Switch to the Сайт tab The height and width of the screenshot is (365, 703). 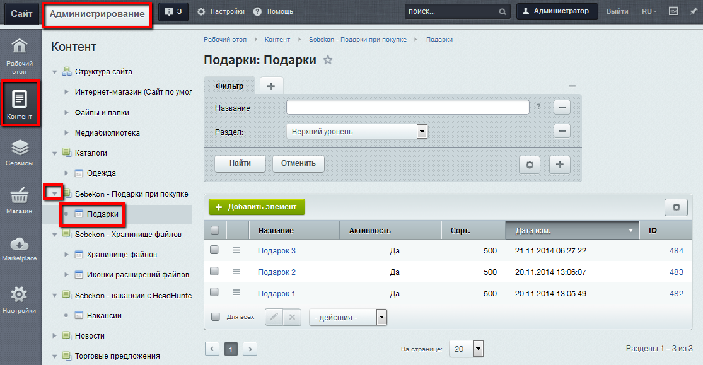(21, 13)
